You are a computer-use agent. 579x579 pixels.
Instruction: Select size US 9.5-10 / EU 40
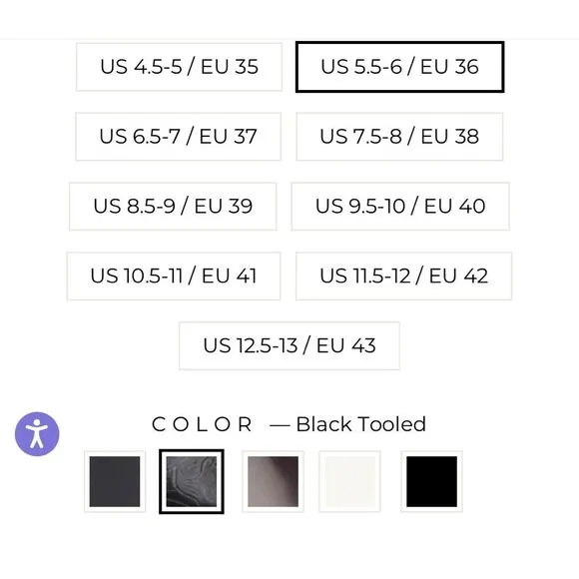click(x=400, y=207)
